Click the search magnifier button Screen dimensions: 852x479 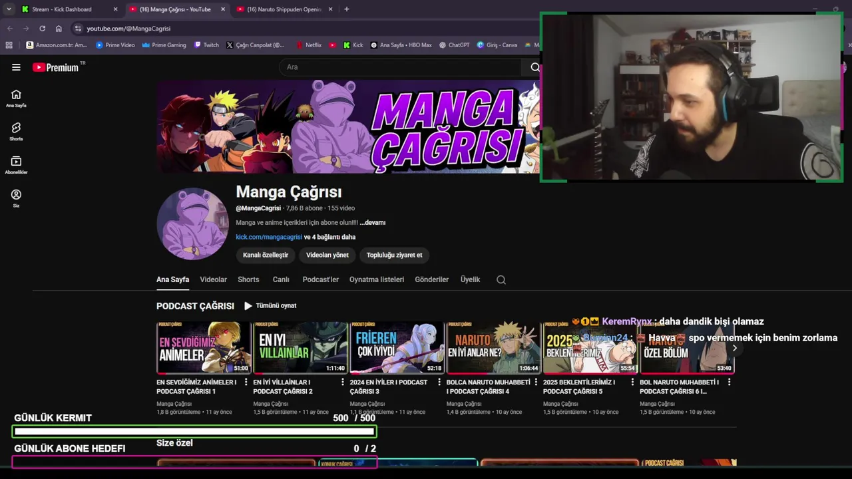tap(534, 67)
